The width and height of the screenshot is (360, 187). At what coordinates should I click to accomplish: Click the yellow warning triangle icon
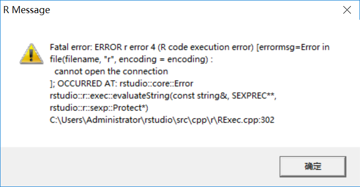coord(31,54)
